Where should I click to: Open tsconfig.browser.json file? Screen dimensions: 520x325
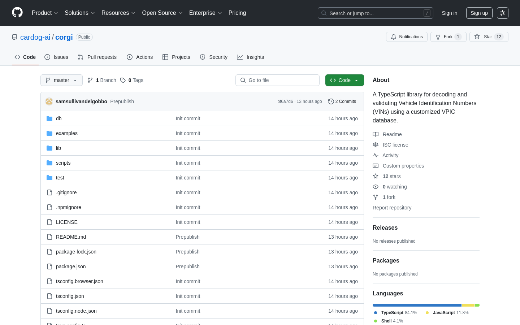click(x=79, y=281)
